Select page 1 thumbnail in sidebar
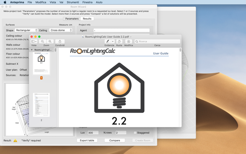 coord(41,63)
